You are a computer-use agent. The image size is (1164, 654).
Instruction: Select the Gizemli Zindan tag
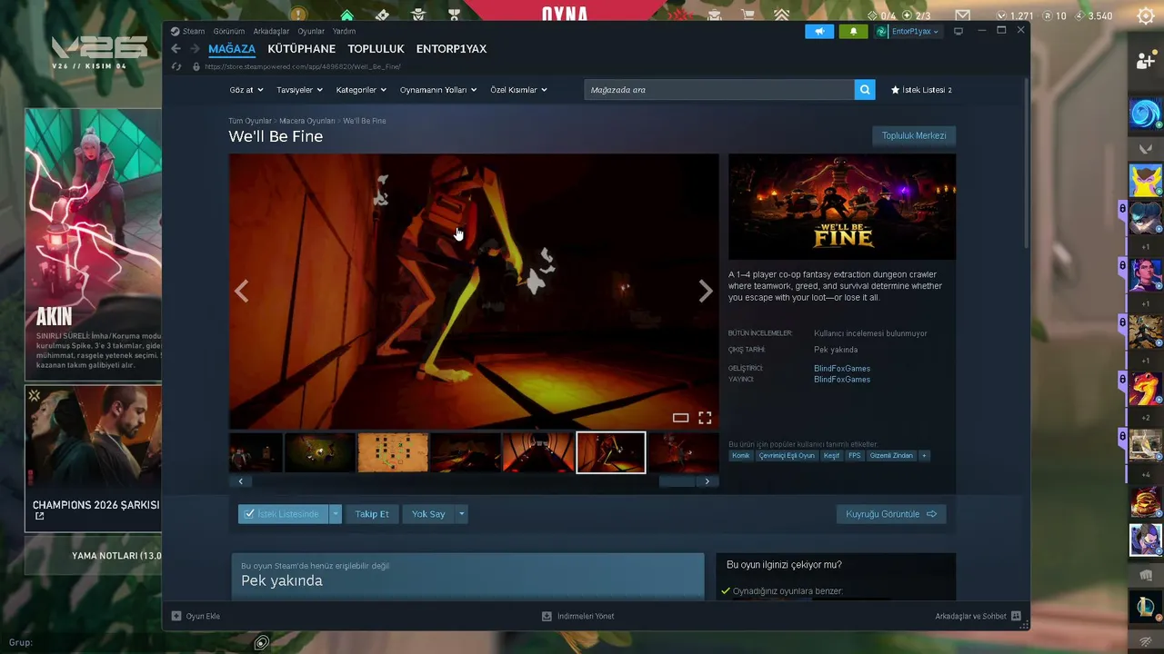pyautogui.click(x=891, y=456)
